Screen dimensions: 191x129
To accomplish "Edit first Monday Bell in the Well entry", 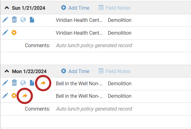I will [5, 83].
